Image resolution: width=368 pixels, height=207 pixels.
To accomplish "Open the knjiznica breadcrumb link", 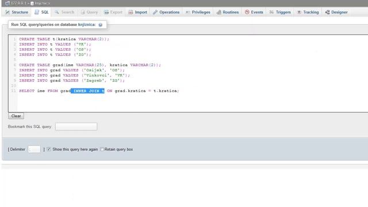I will point(42,3).
